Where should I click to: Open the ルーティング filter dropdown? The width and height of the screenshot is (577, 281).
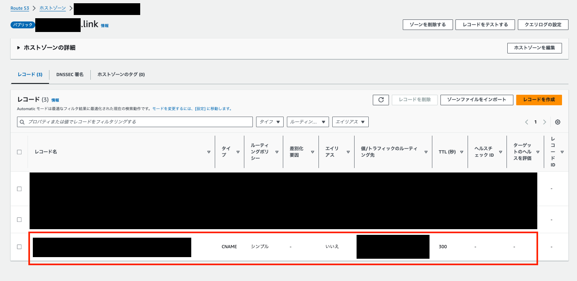(307, 121)
